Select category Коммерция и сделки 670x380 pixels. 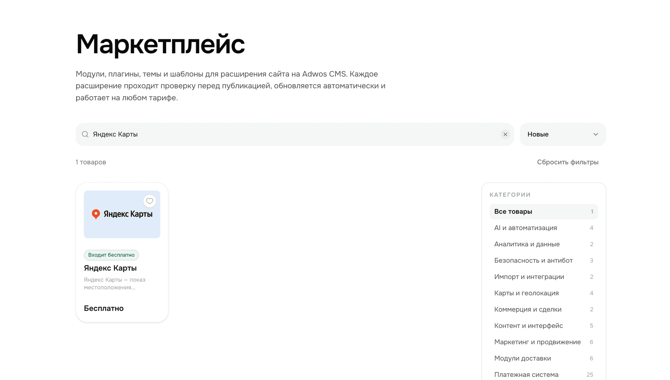tap(544, 309)
